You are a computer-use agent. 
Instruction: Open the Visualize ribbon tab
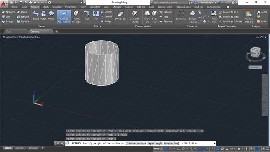coord(57,7)
